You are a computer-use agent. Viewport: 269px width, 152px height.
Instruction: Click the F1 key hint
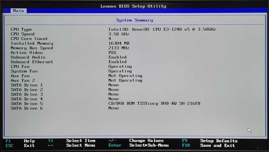[8, 141]
